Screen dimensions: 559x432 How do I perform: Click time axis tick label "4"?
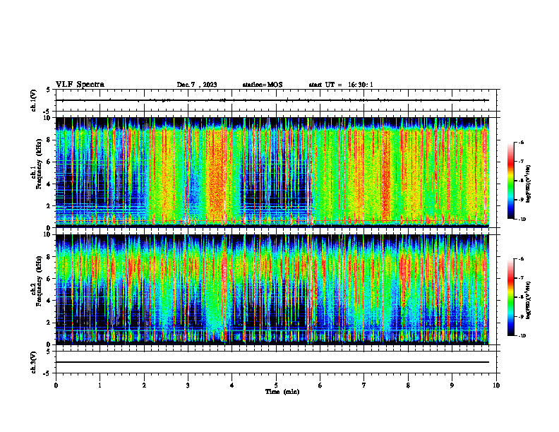(x=232, y=385)
